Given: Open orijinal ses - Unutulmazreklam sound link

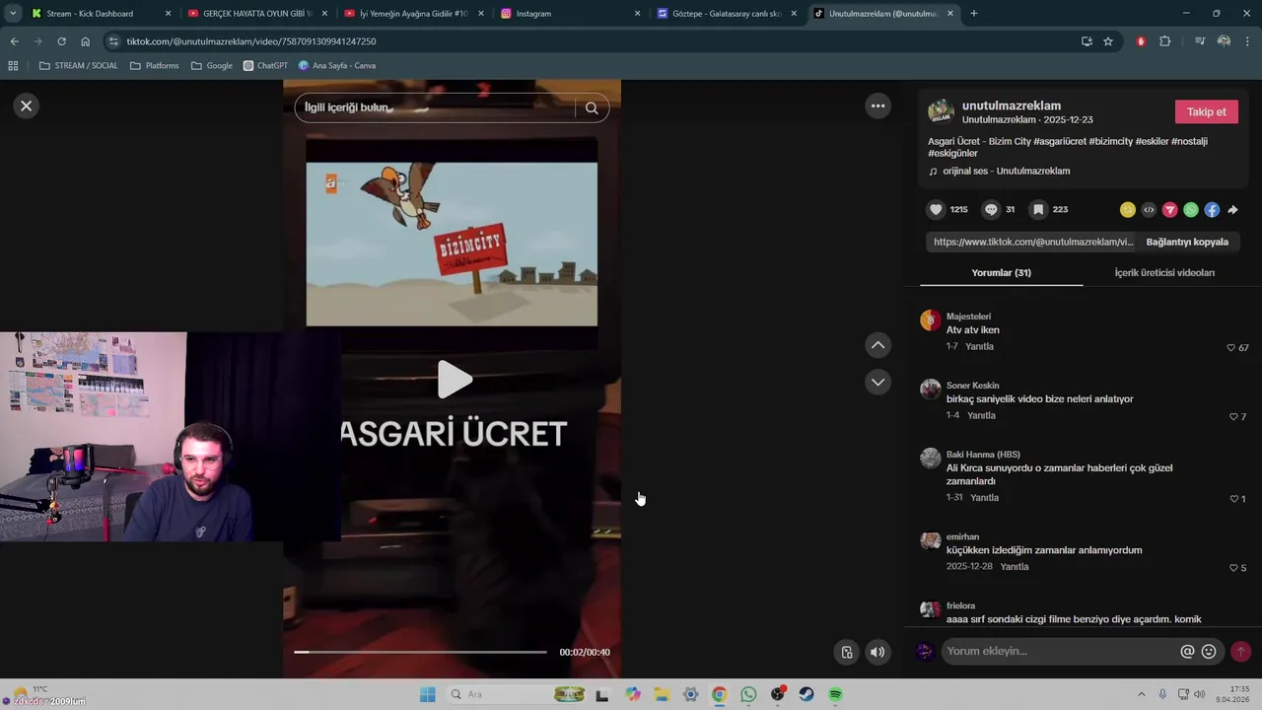Looking at the screenshot, I should pyautogui.click(x=1006, y=171).
